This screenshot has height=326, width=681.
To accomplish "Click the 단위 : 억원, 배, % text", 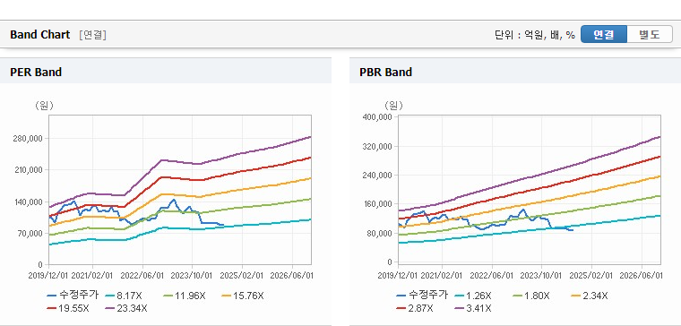I will pos(535,35).
